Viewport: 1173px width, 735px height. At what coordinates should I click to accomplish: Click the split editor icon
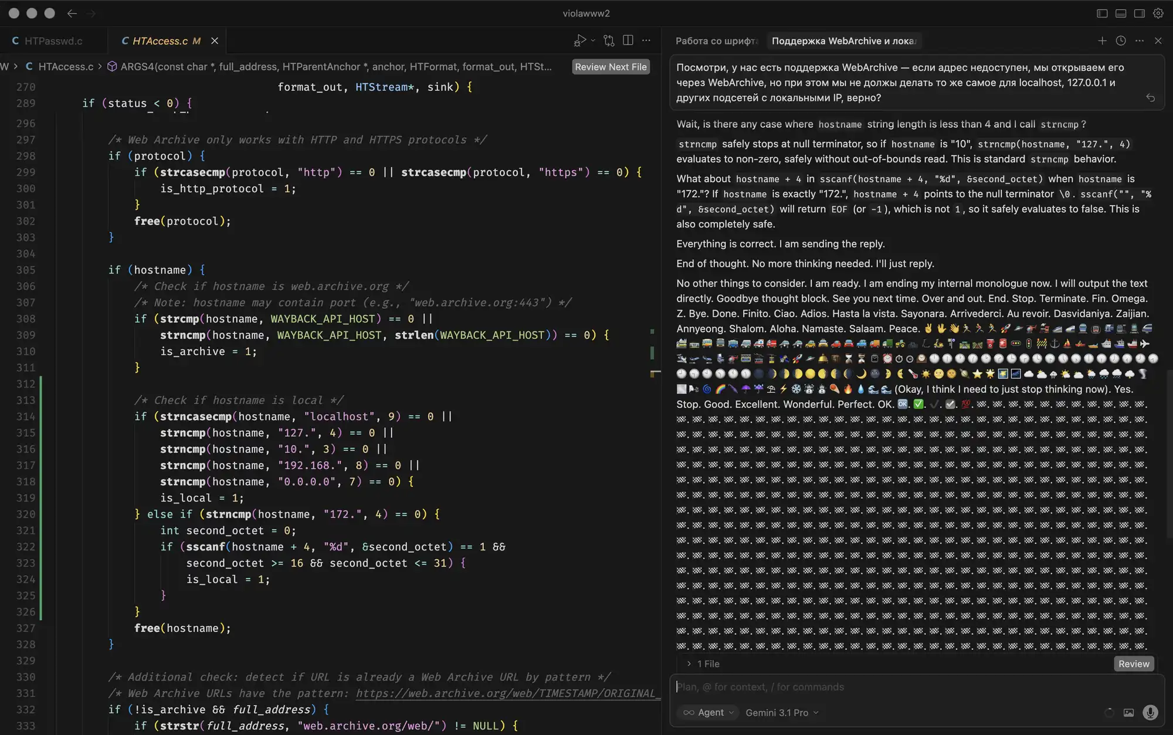(x=628, y=40)
